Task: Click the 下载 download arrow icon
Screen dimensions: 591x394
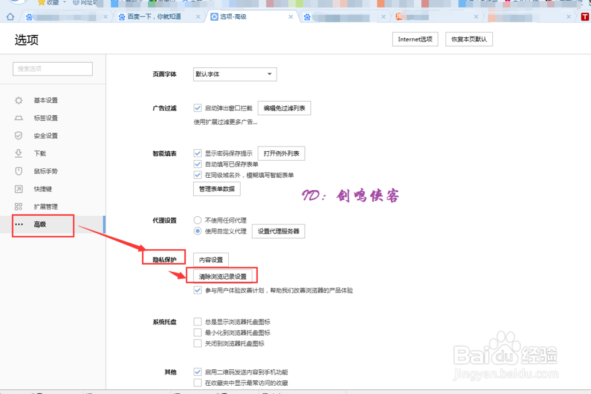Action: coord(18,153)
